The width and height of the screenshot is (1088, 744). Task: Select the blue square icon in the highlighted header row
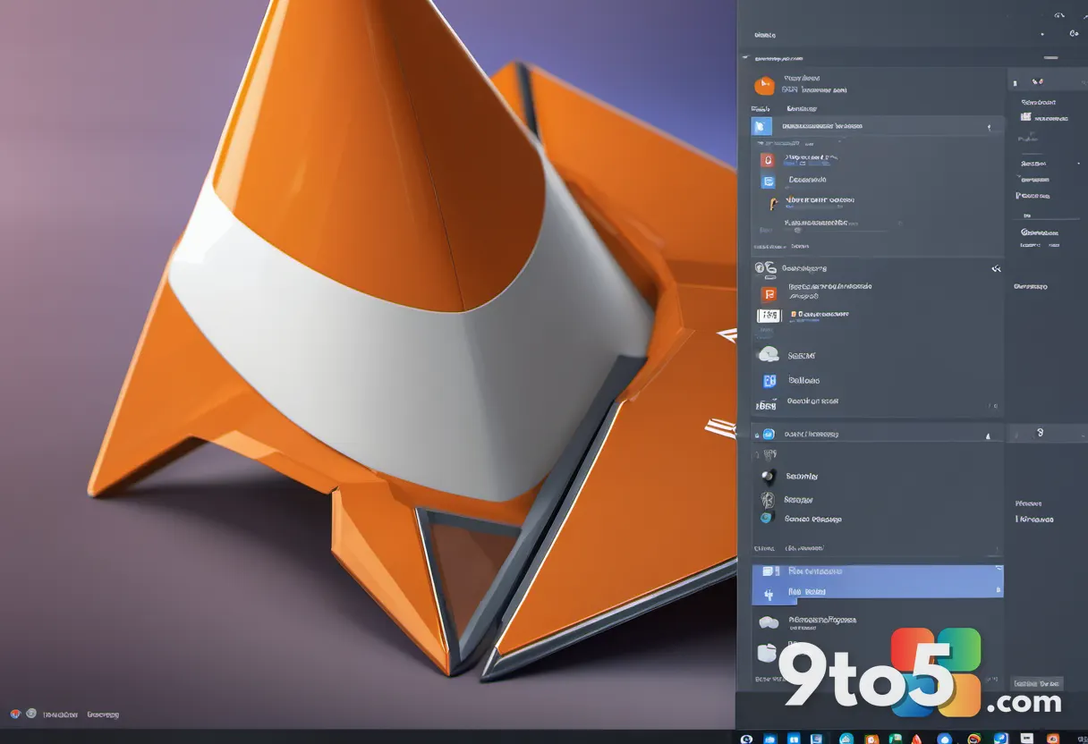(761, 126)
